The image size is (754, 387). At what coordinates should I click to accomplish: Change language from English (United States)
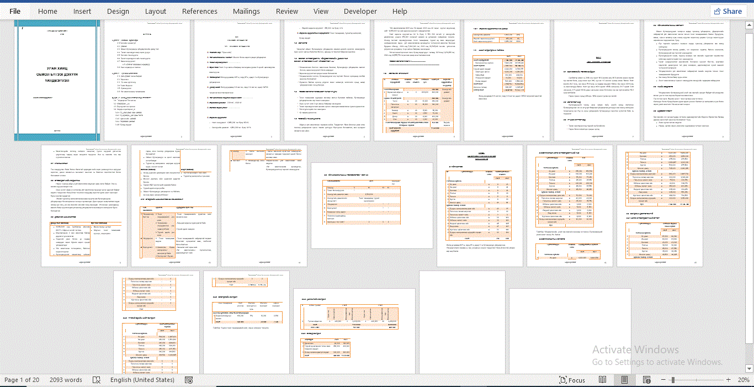pos(142,380)
